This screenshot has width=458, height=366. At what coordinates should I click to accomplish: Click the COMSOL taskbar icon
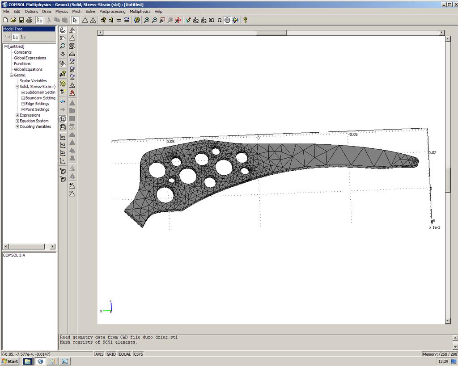click(x=40, y=362)
